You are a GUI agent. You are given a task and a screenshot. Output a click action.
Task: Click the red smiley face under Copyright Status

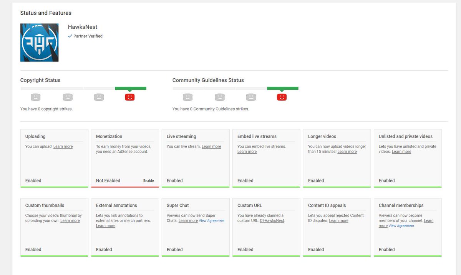(130, 97)
